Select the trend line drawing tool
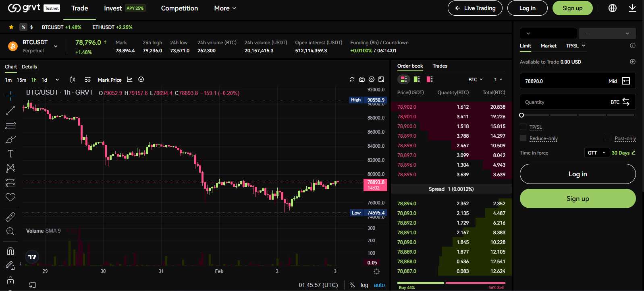644x291 pixels. pyautogui.click(x=10, y=110)
